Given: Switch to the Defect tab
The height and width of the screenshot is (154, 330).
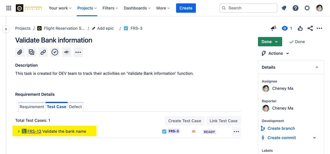Looking at the screenshot, I should [x=75, y=107].
